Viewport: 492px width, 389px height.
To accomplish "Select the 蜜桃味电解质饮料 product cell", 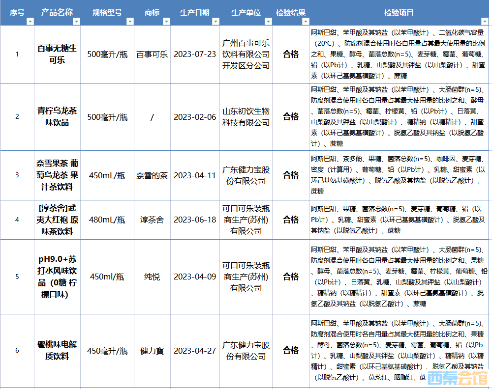I will pos(57,350).
